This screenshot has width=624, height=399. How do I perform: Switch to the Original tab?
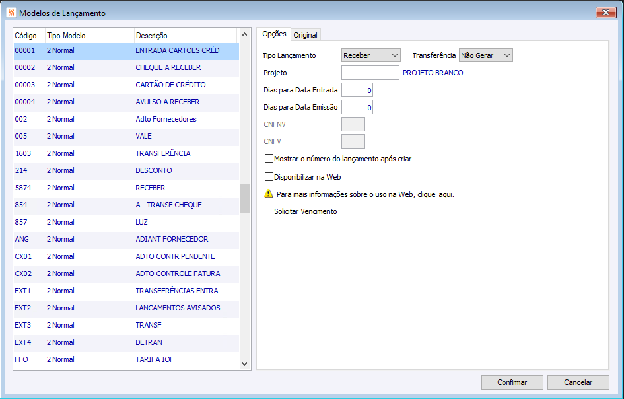point(305,35)
